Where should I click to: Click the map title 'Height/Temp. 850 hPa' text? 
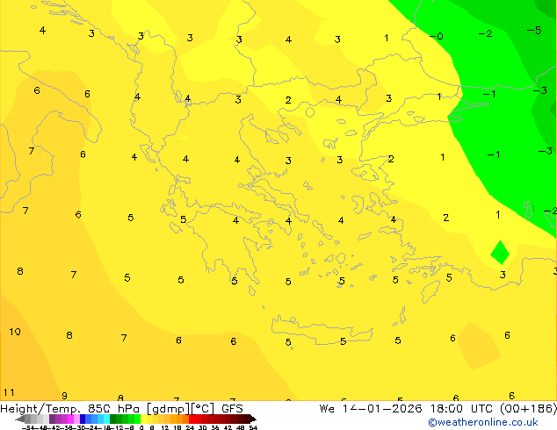click(x=70, y=408)
